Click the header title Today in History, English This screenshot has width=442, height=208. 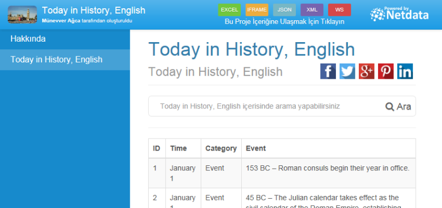(94, 10)
